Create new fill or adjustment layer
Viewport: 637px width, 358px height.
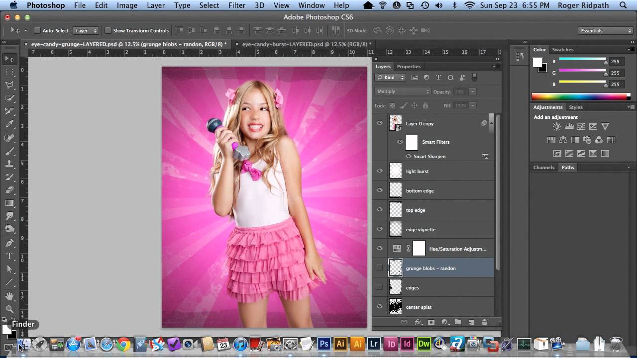point(444,322)
